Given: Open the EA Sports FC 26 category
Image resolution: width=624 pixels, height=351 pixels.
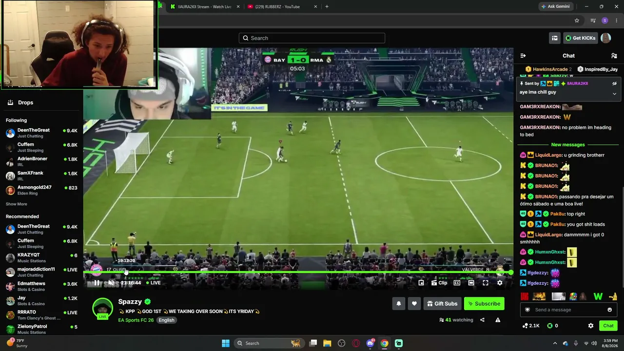Looking at the screenshot, I should [x=136, y=320].
